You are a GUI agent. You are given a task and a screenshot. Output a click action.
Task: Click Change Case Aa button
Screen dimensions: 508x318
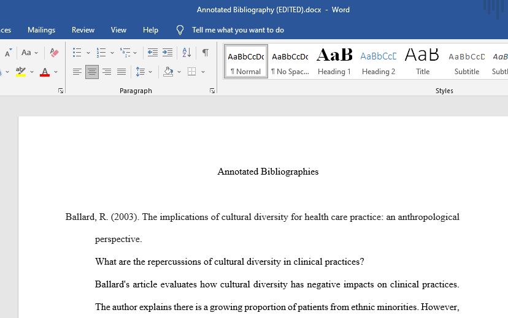[x=26, y=53]
